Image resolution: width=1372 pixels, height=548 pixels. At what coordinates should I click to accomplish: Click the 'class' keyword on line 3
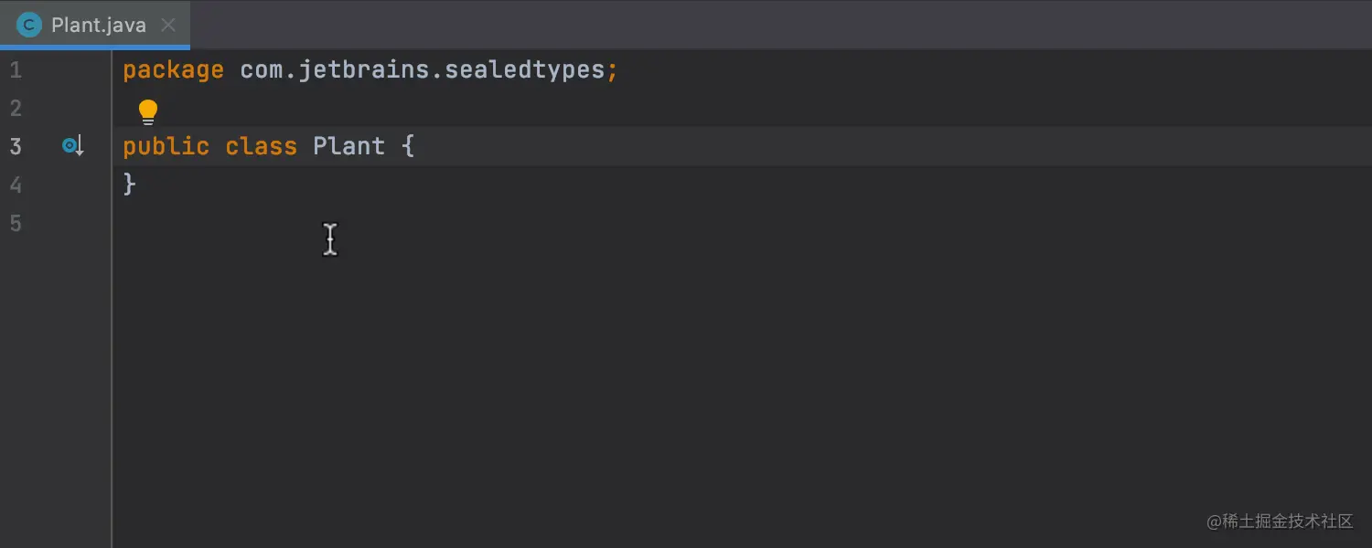261,146
